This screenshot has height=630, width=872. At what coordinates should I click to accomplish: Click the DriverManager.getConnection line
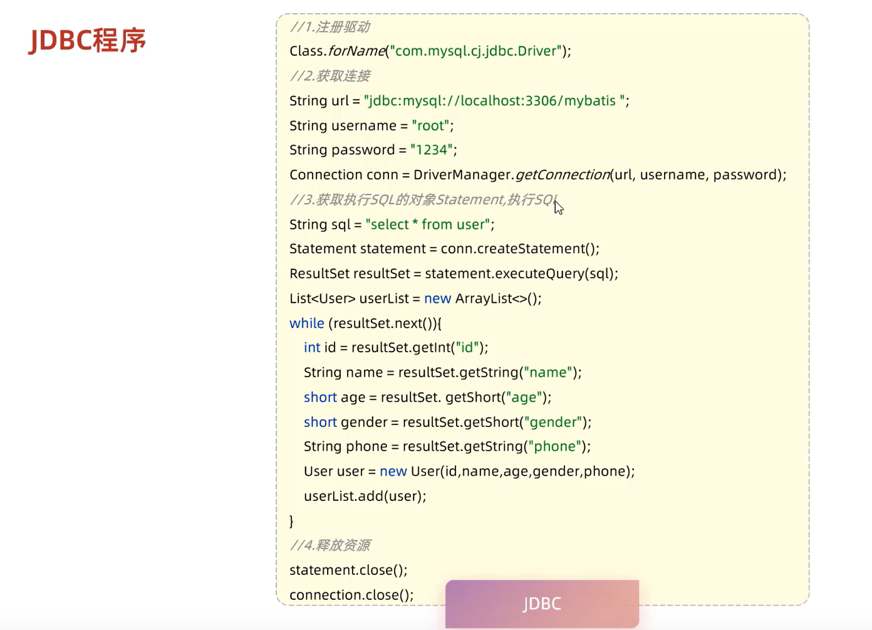coord(538,175)
